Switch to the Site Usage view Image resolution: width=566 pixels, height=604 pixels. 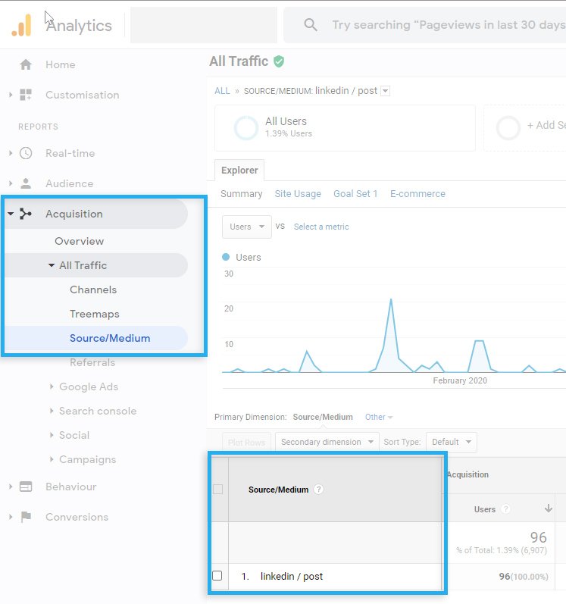coord(298,194)
